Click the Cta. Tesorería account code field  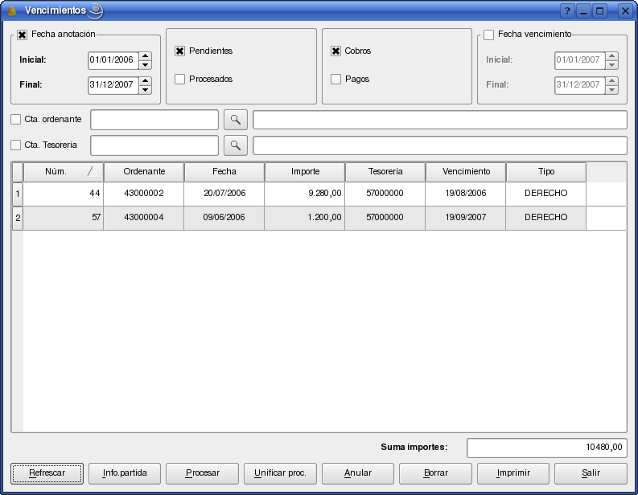click(154, 145)
